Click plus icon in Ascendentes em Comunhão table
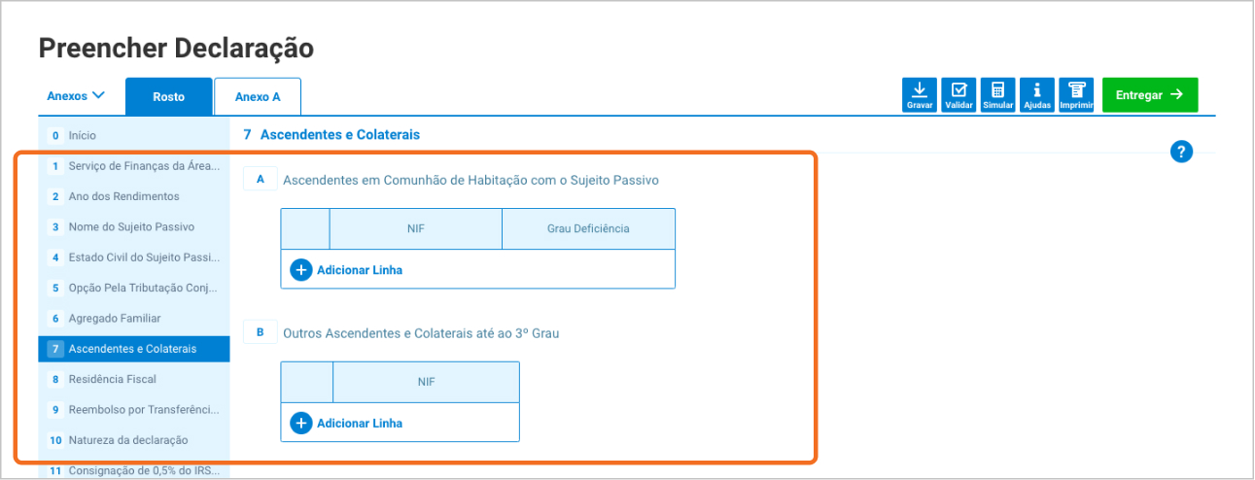This screenshot has height=480, width=1255. 301,270
